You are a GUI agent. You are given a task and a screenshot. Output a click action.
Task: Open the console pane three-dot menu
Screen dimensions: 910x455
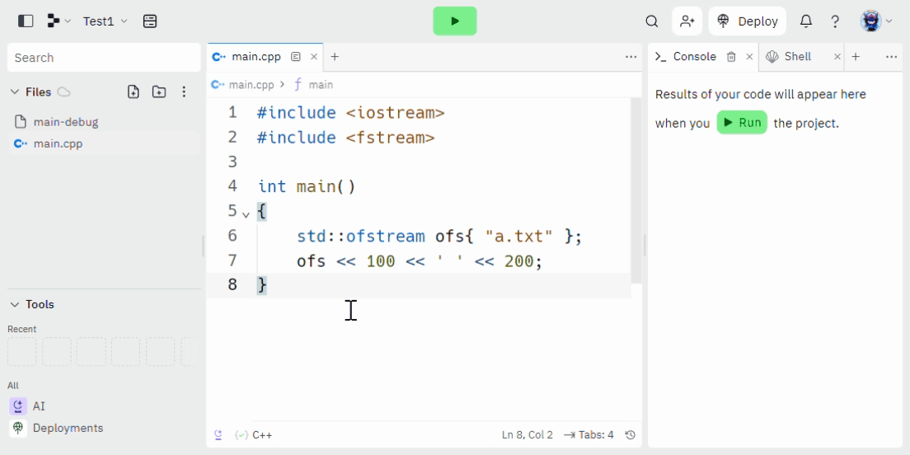click(891, 56)
